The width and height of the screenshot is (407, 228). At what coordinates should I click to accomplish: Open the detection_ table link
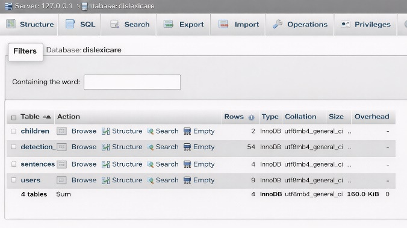click(37, 147)
